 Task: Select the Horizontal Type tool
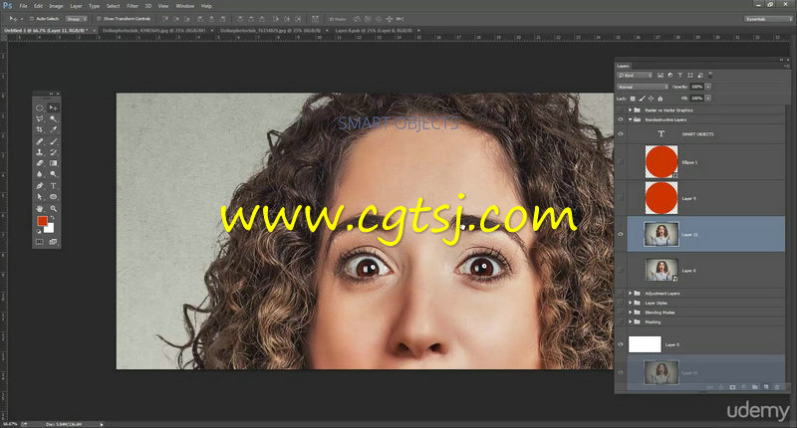(x=53, y=186)
